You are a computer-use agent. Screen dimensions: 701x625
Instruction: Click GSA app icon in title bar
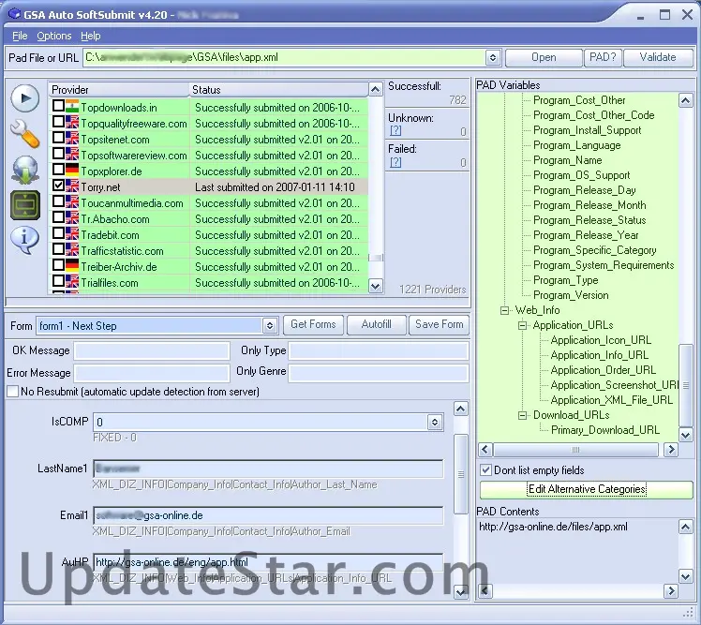click(x=14, y=14)
